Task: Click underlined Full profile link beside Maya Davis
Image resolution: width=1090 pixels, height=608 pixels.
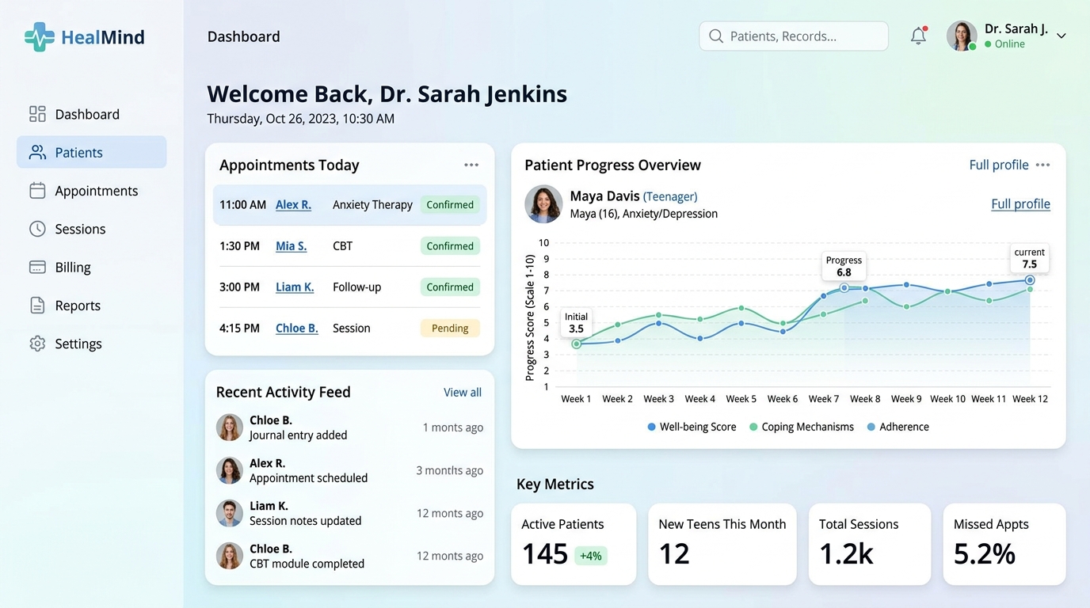Action: [1020, 203]
